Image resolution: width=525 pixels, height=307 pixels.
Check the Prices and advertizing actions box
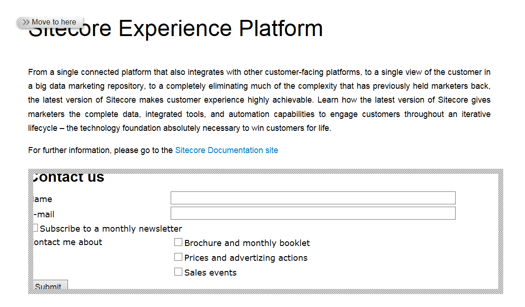point(178,257)
